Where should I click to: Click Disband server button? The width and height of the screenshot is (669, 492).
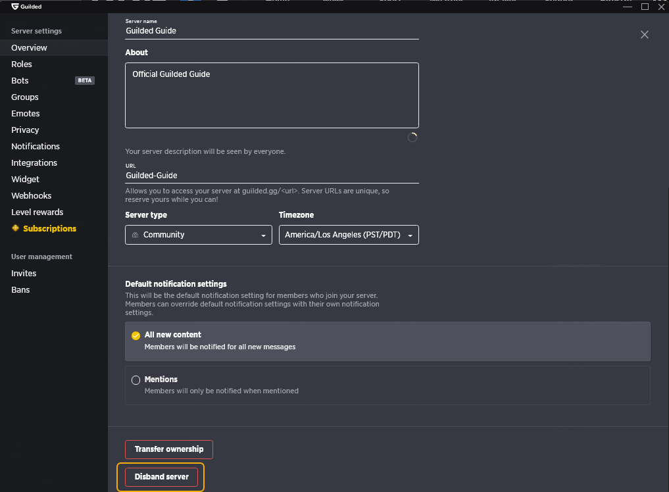click(x=161, y=477)
